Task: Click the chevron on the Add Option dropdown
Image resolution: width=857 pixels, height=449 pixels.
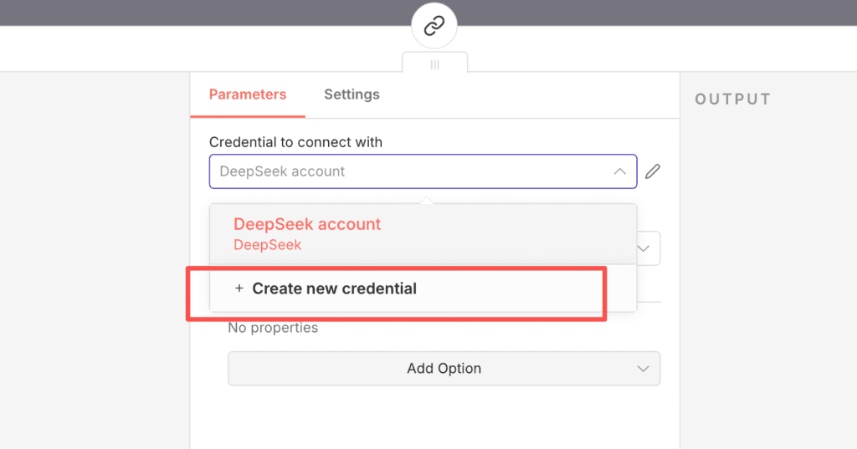Action: point(643,369)
